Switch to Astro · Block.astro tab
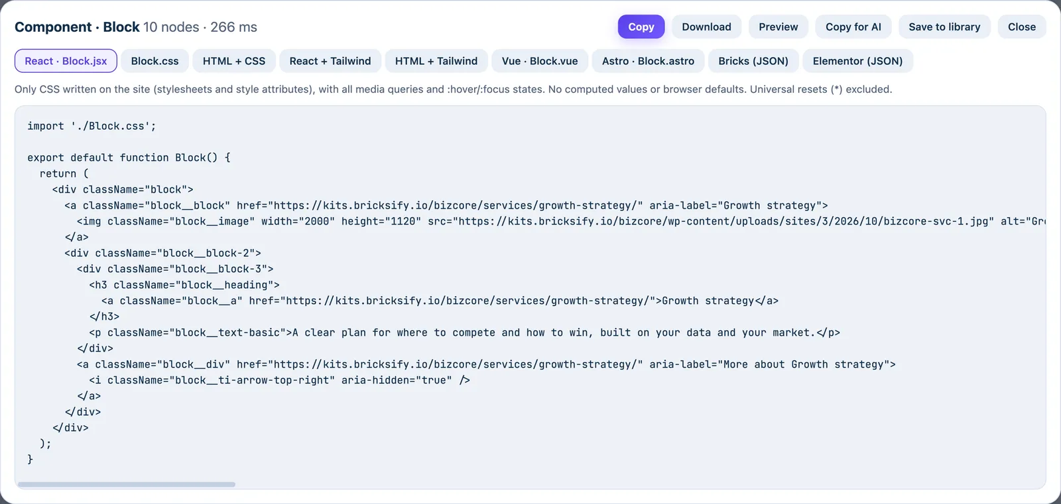Screen dimensions: 1061x504 click(x=648, y=61)
